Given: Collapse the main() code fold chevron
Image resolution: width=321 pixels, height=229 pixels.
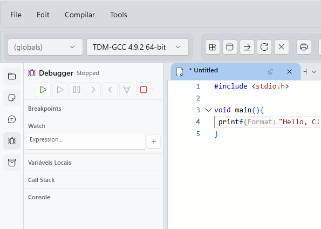Looking at the screenshot, I should pyautogui.click(x=208, y=110).
